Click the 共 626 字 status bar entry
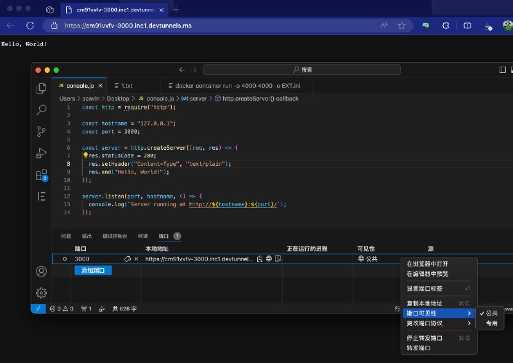513x363 pixels. [x=124, y=309]
